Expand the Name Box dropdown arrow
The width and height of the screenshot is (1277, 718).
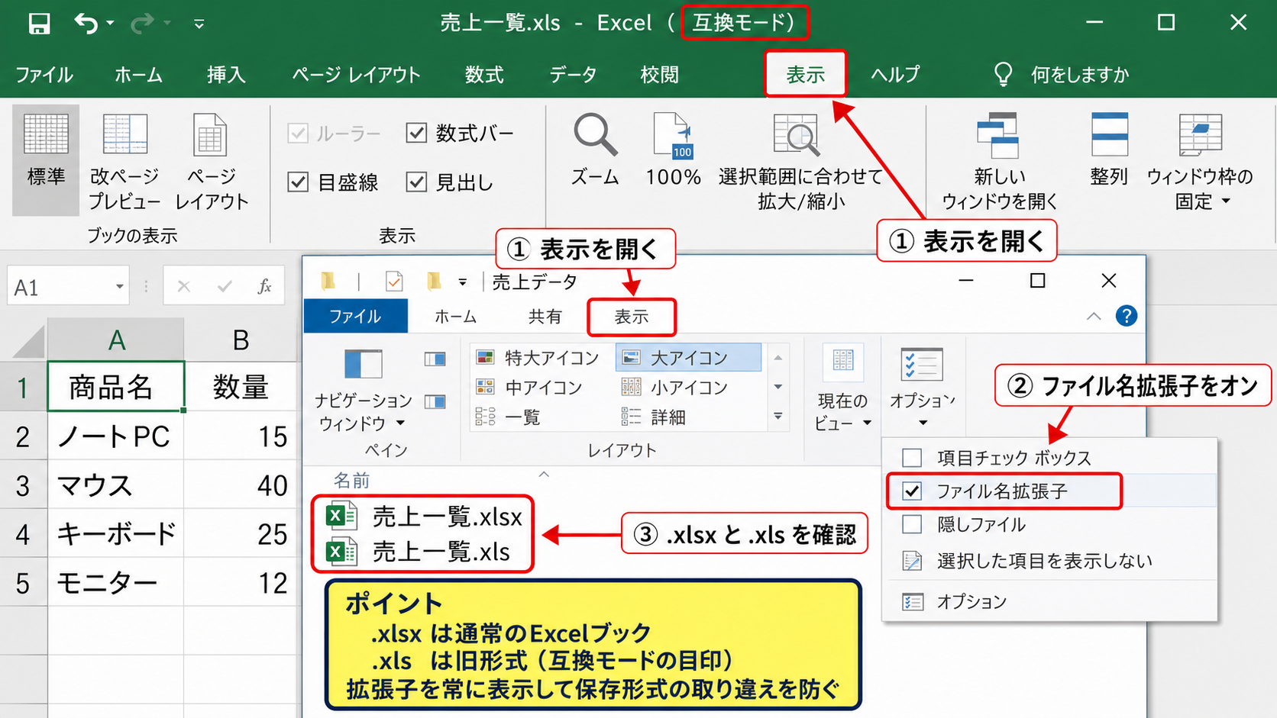pyautogui.click(x=120, y=287)
